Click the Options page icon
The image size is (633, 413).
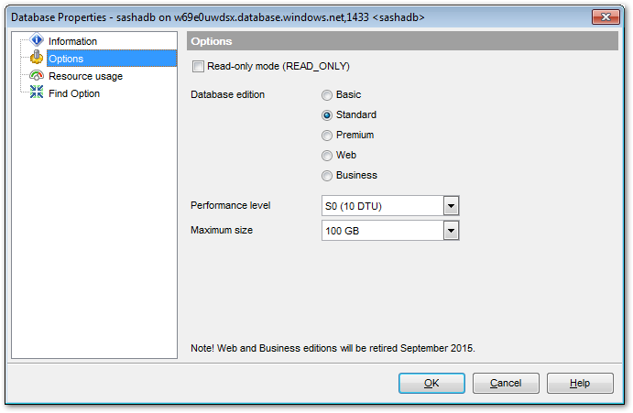click(37, 59)
